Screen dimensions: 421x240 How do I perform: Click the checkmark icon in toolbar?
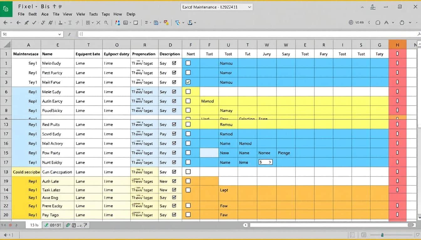tap(34, 23)
